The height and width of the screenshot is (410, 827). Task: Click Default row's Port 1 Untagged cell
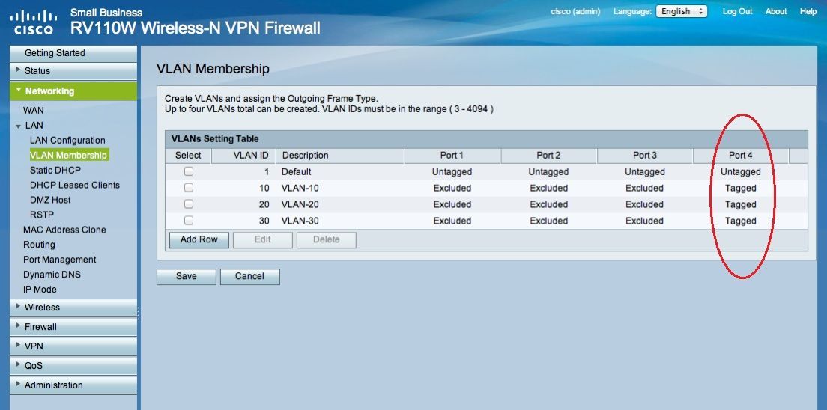(452, 172)
